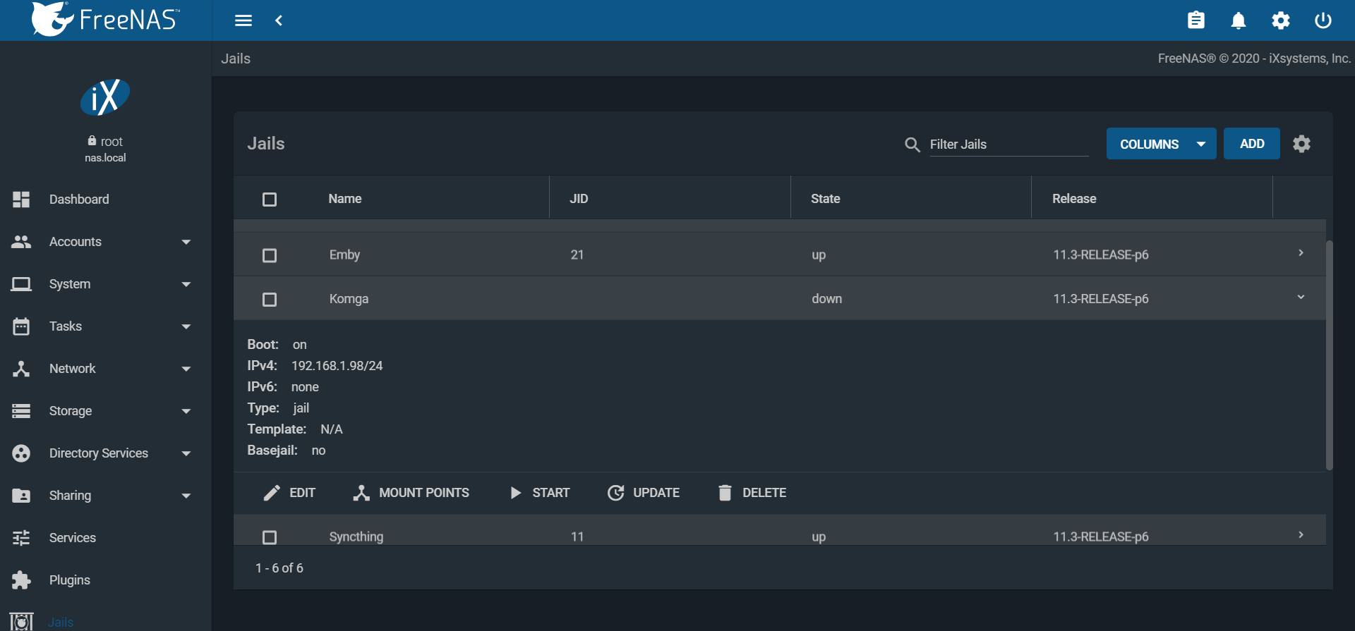Click the jails list vertical scrollbar

pos(1329,353)
